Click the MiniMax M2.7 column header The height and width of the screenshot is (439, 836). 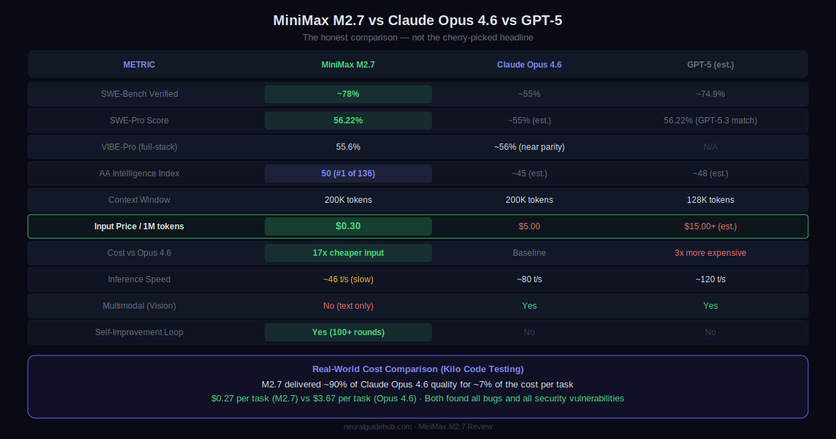click(x=348, y=65)
